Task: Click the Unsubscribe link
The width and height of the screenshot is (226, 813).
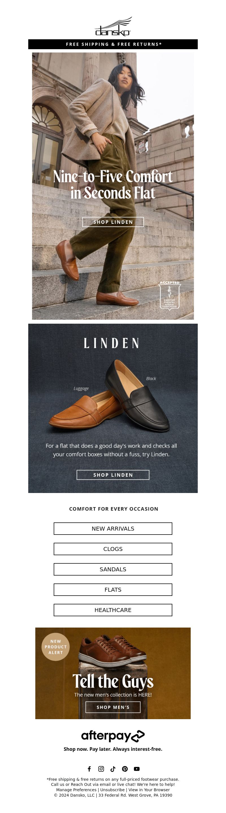Action: pyautogui.click(x=112, y=790)
